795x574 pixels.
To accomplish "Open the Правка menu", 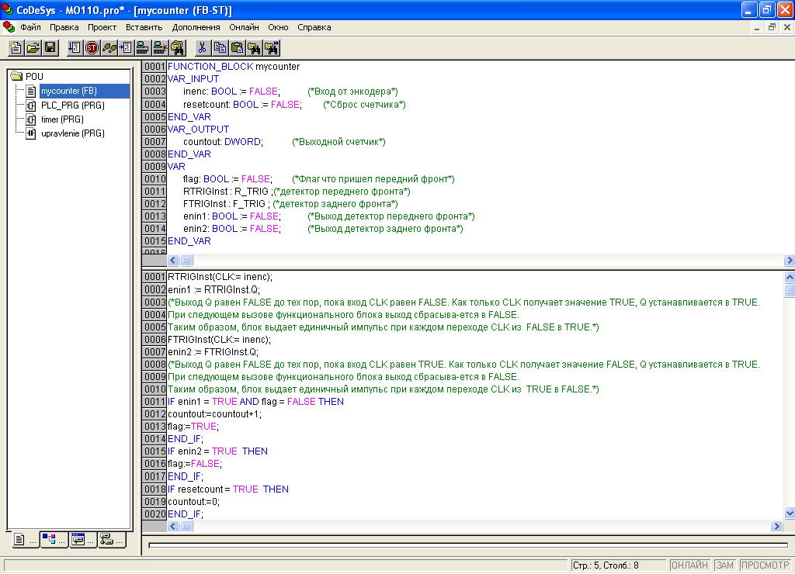I will click(x=64, y=27).
